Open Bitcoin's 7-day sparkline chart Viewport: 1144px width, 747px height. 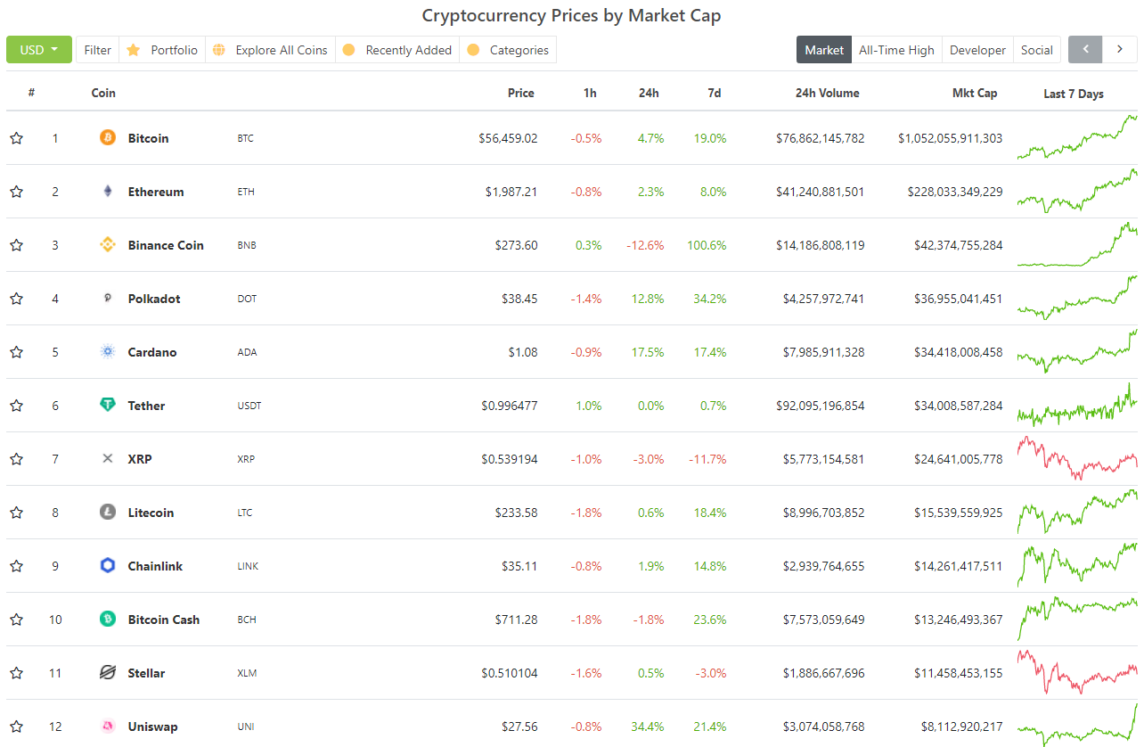click(x=1077, y=138)
